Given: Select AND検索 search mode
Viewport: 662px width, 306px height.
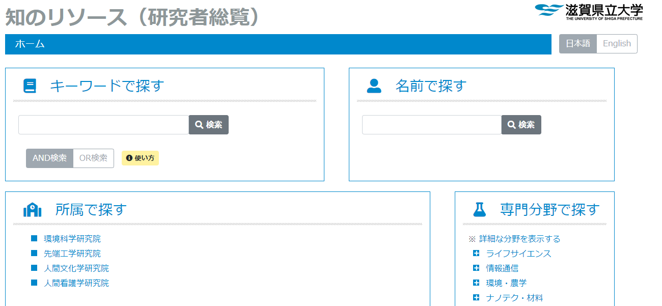Looking at the screenshot, I should pyautogui.click(x=49, y=158).
